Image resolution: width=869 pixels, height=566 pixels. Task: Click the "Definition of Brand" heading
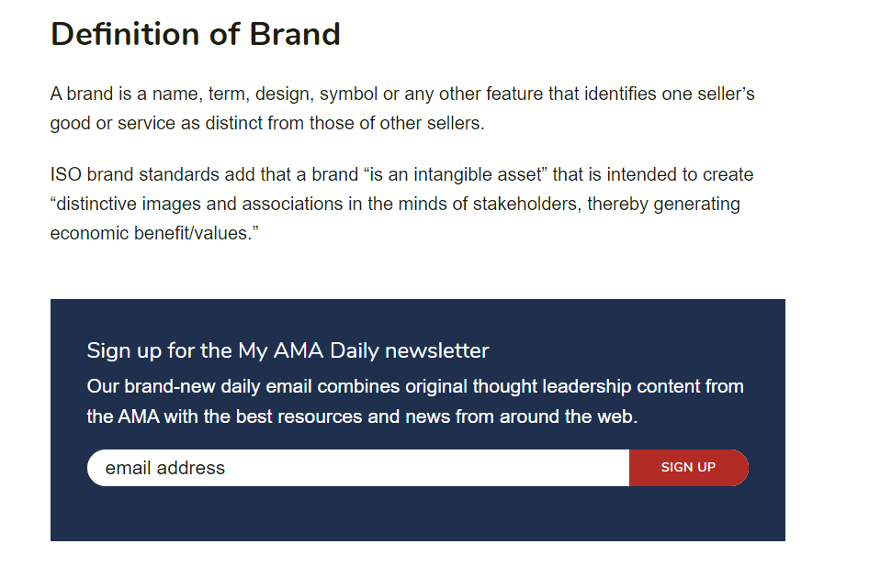point(195,34)
